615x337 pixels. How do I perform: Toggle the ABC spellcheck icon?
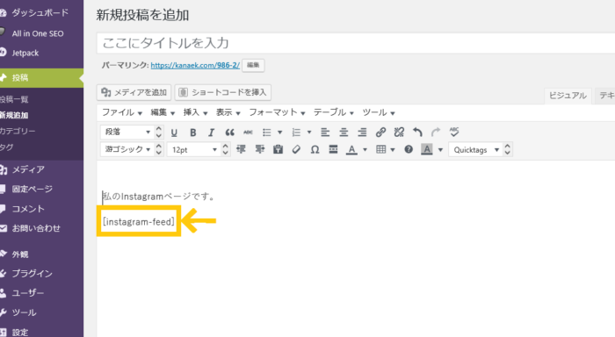(x=454, y=132)
